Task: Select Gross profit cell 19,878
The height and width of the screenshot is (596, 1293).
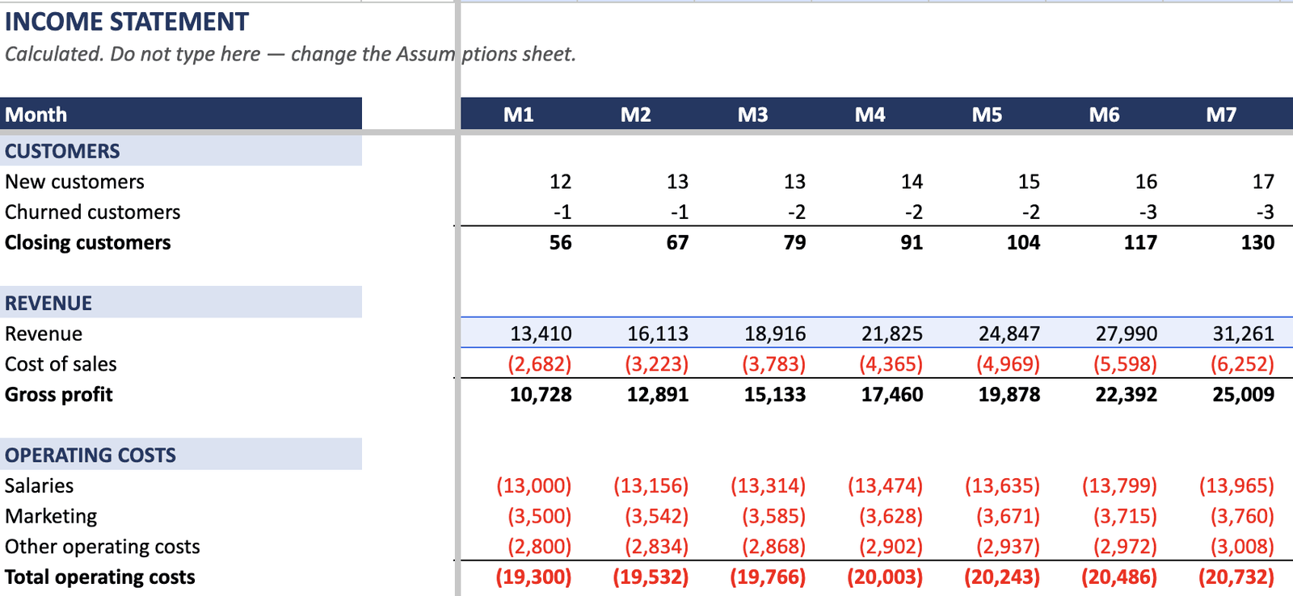Action: pyautogui.click(x=1009, y=394)
